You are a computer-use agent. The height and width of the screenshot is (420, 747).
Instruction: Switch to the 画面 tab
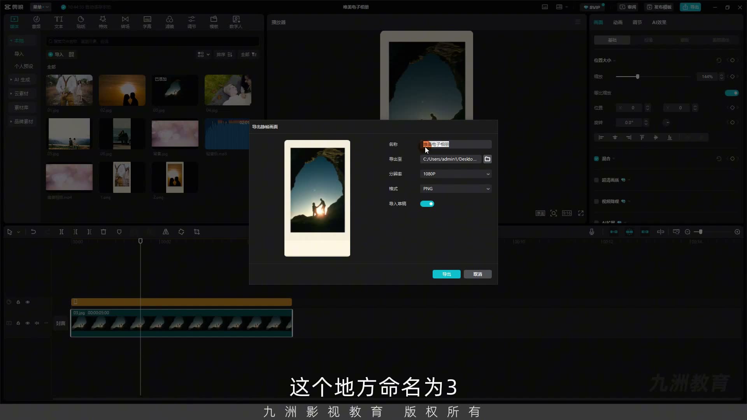tap(598, 22)
